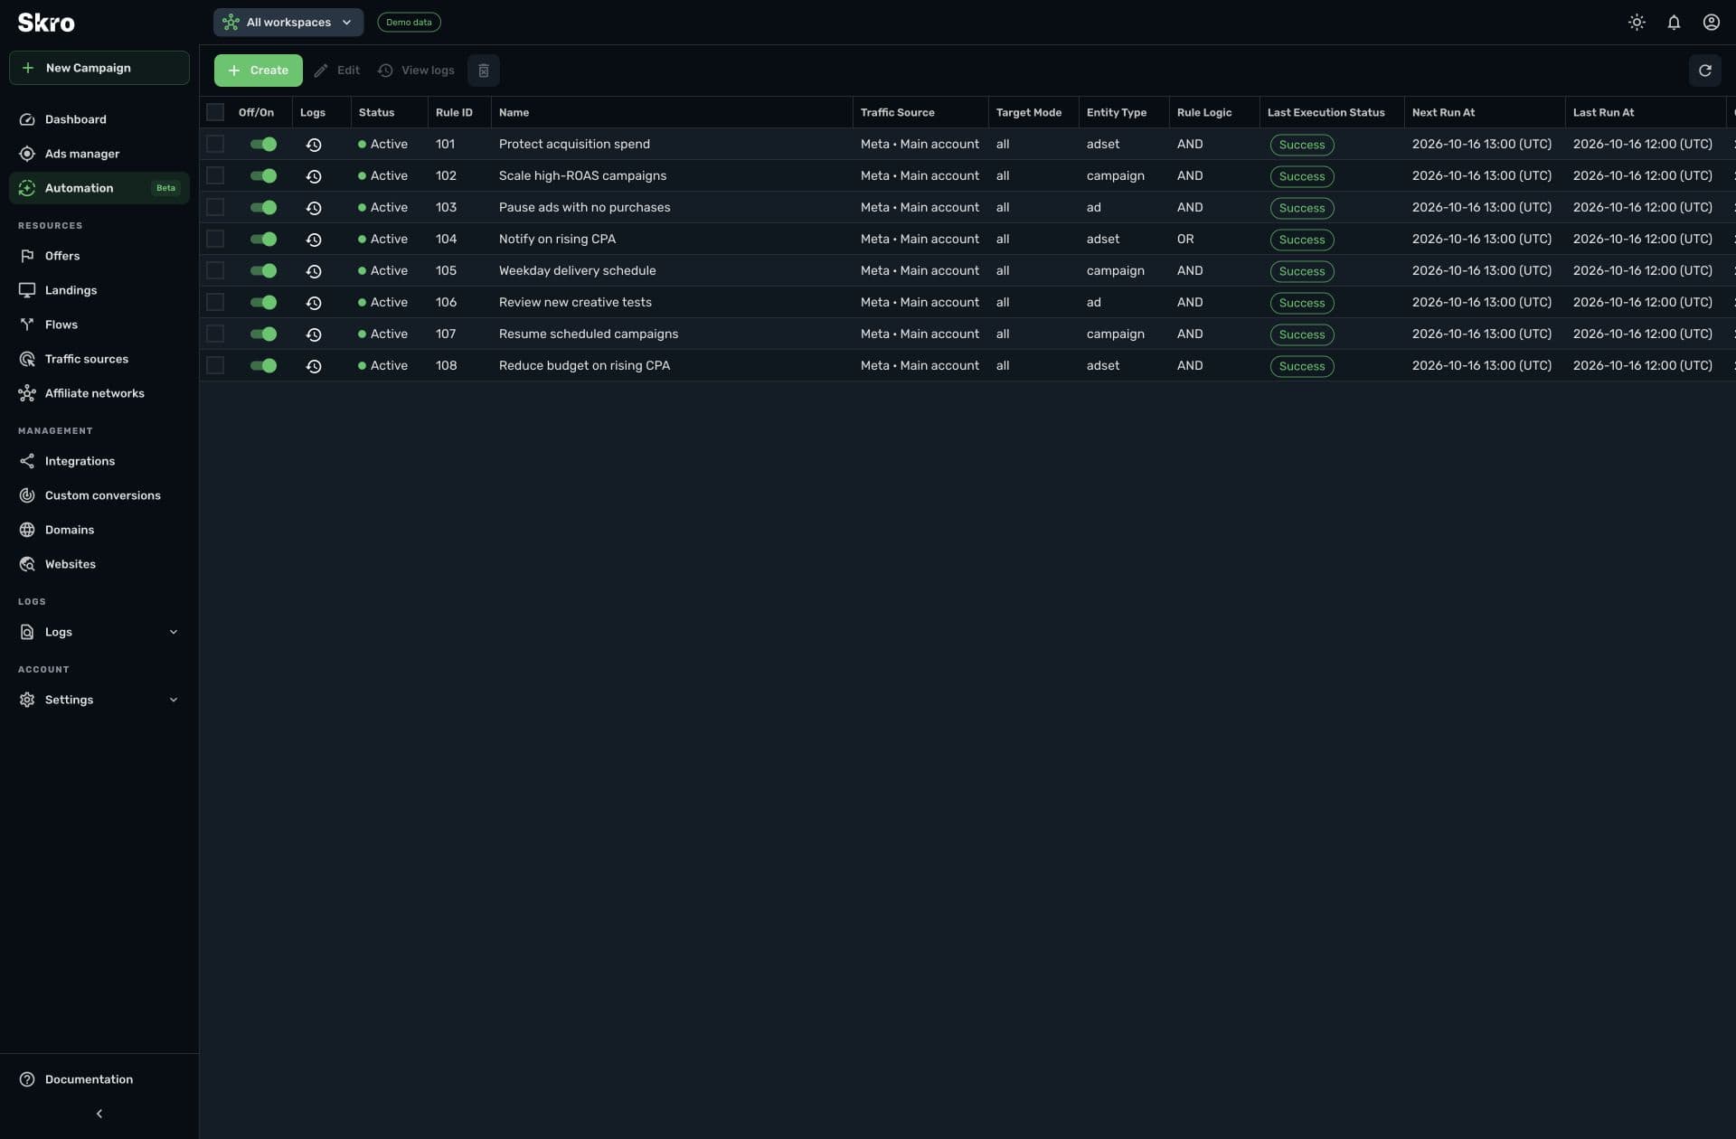This screenshot has width=1736, height=1139.
Task: Click the View logs button
Action: 417,71
